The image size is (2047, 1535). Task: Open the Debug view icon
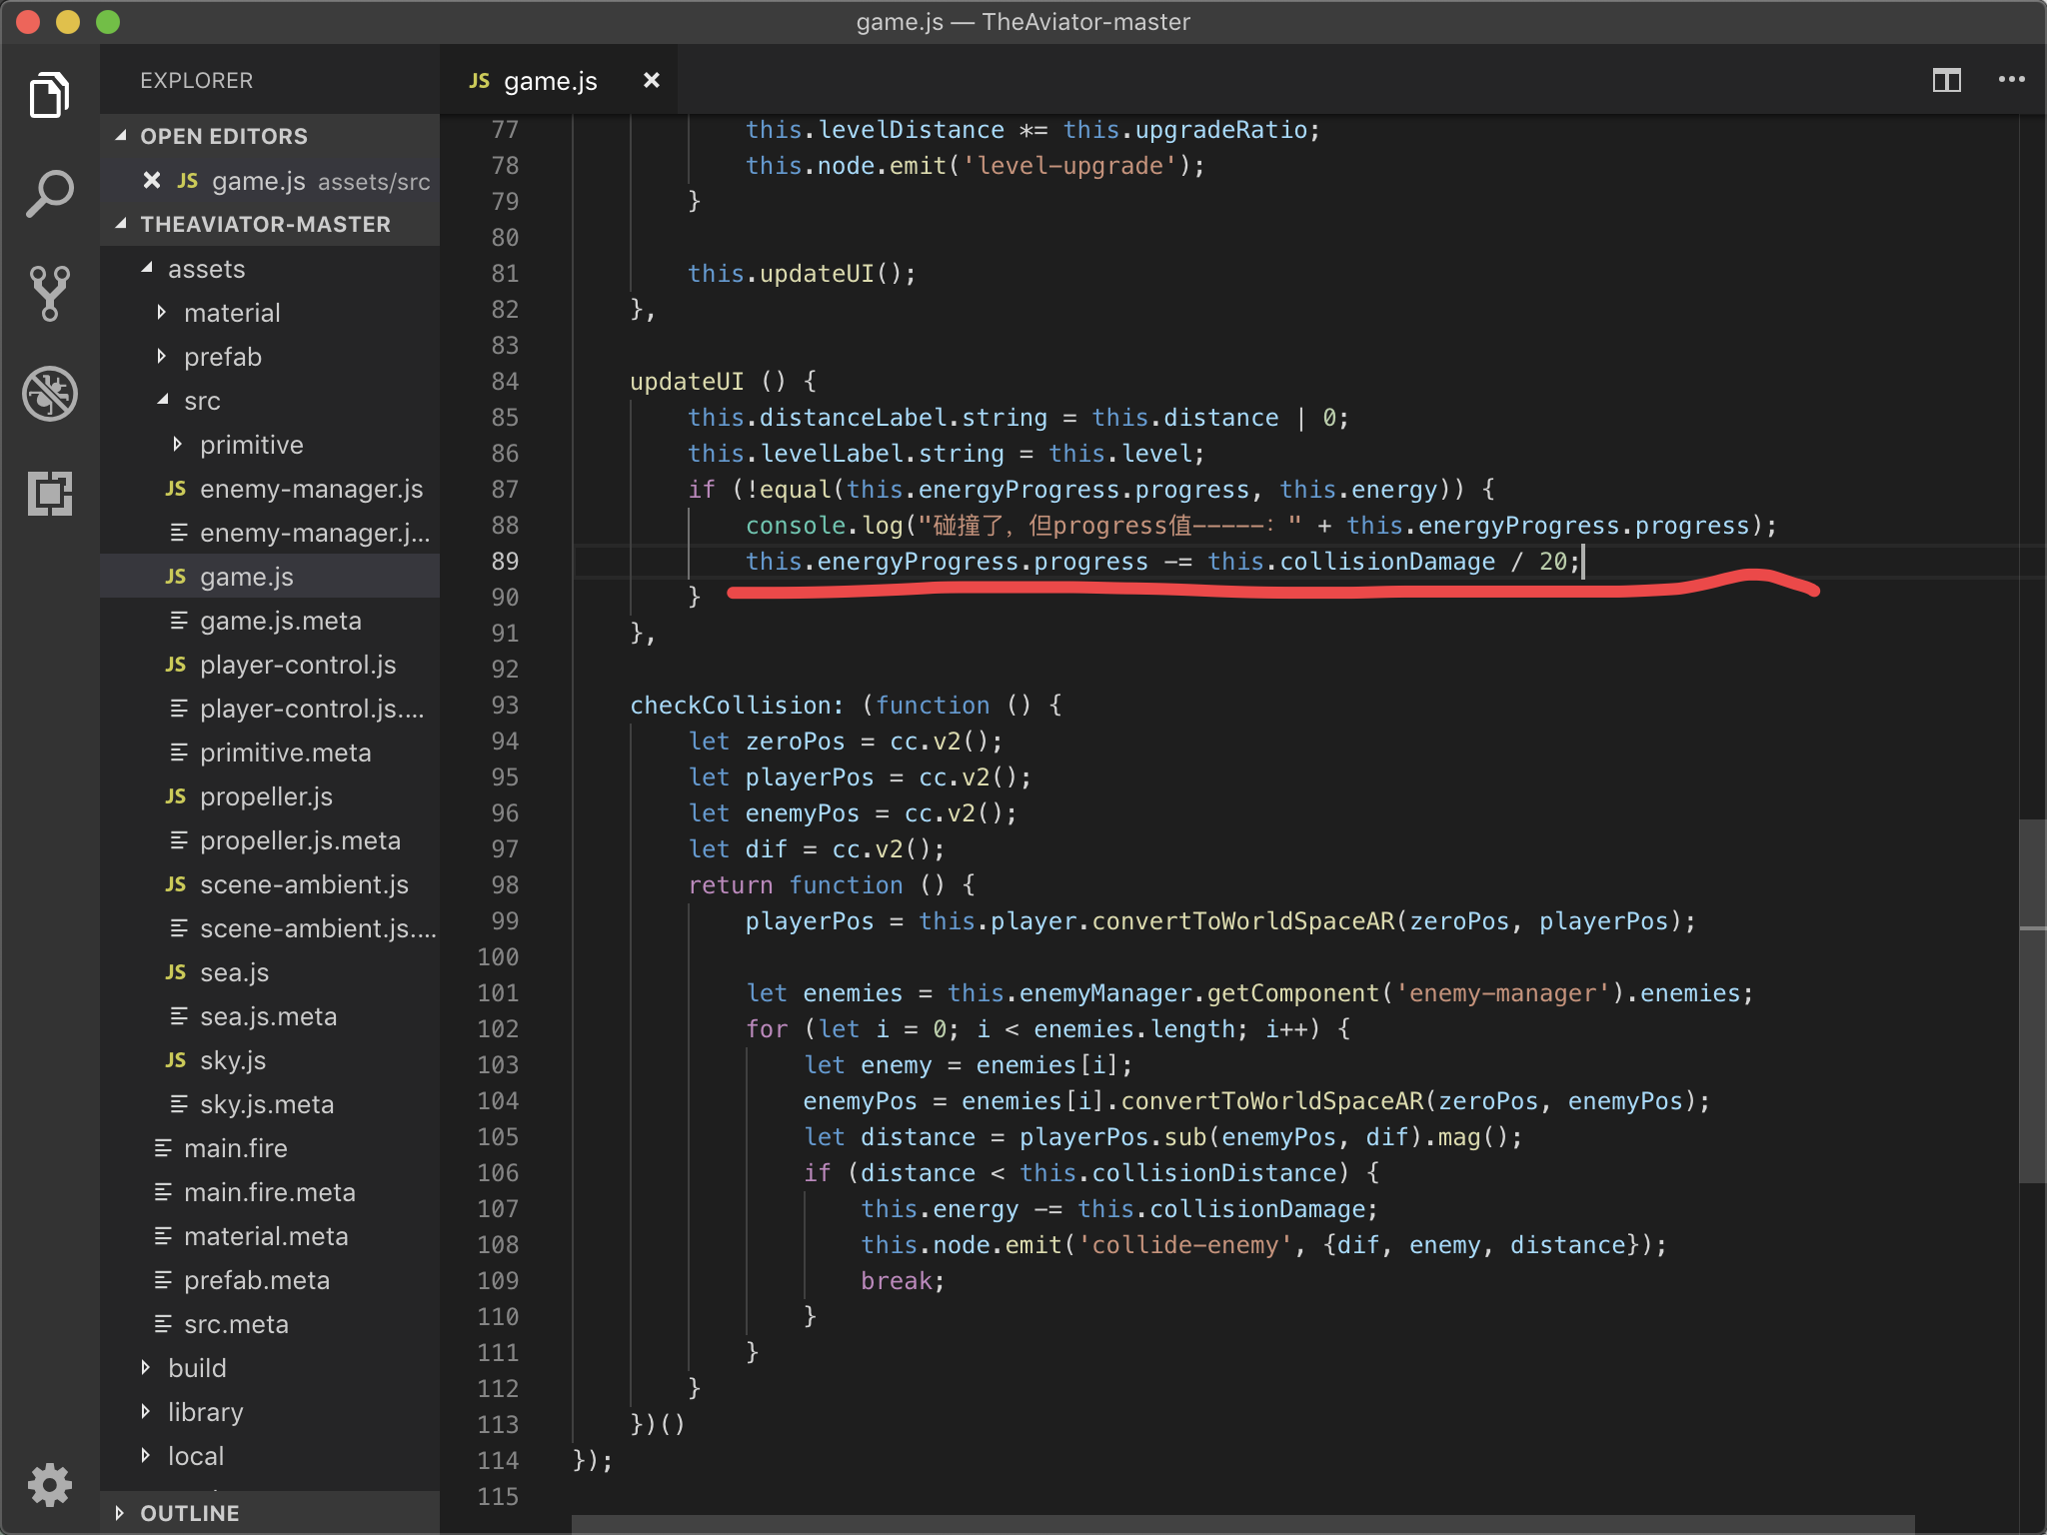[x=49, y=393]
